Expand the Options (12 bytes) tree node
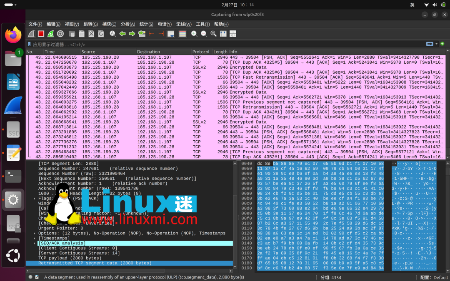 click(35, 234)
